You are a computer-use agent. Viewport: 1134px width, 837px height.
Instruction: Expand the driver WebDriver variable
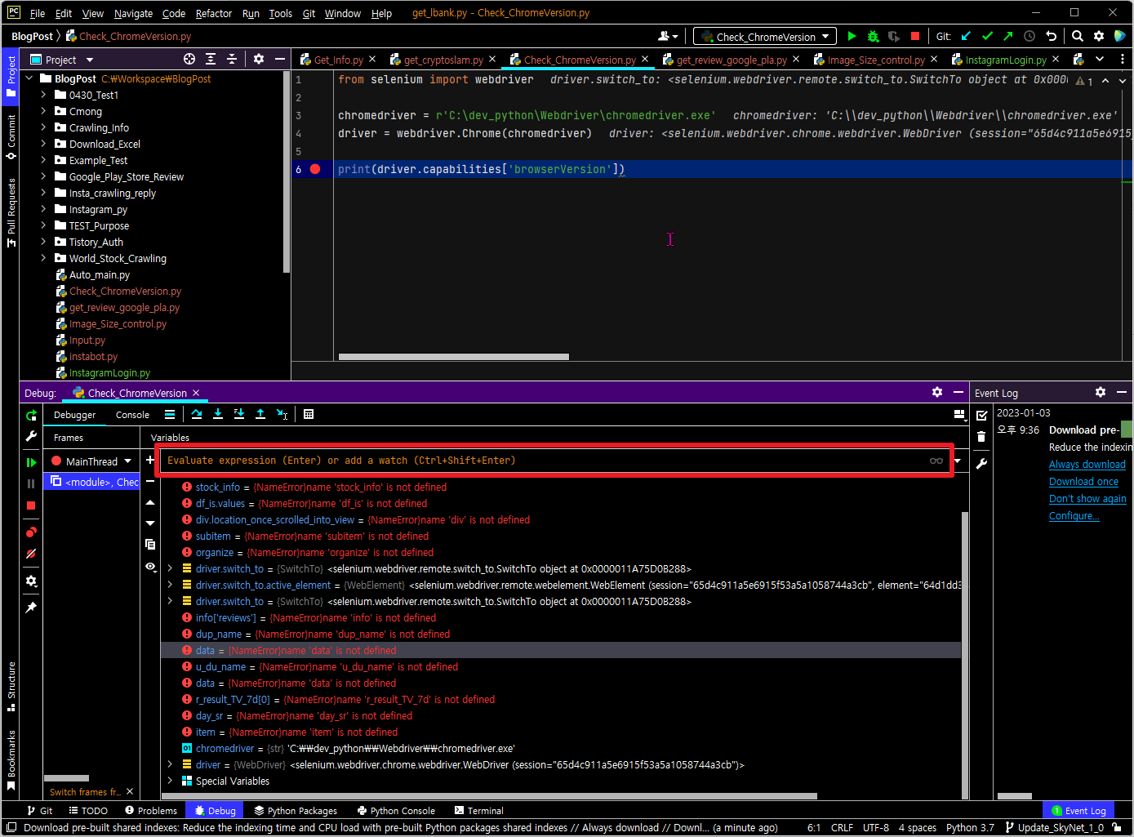pyautogui.click(x=170, y=764)
